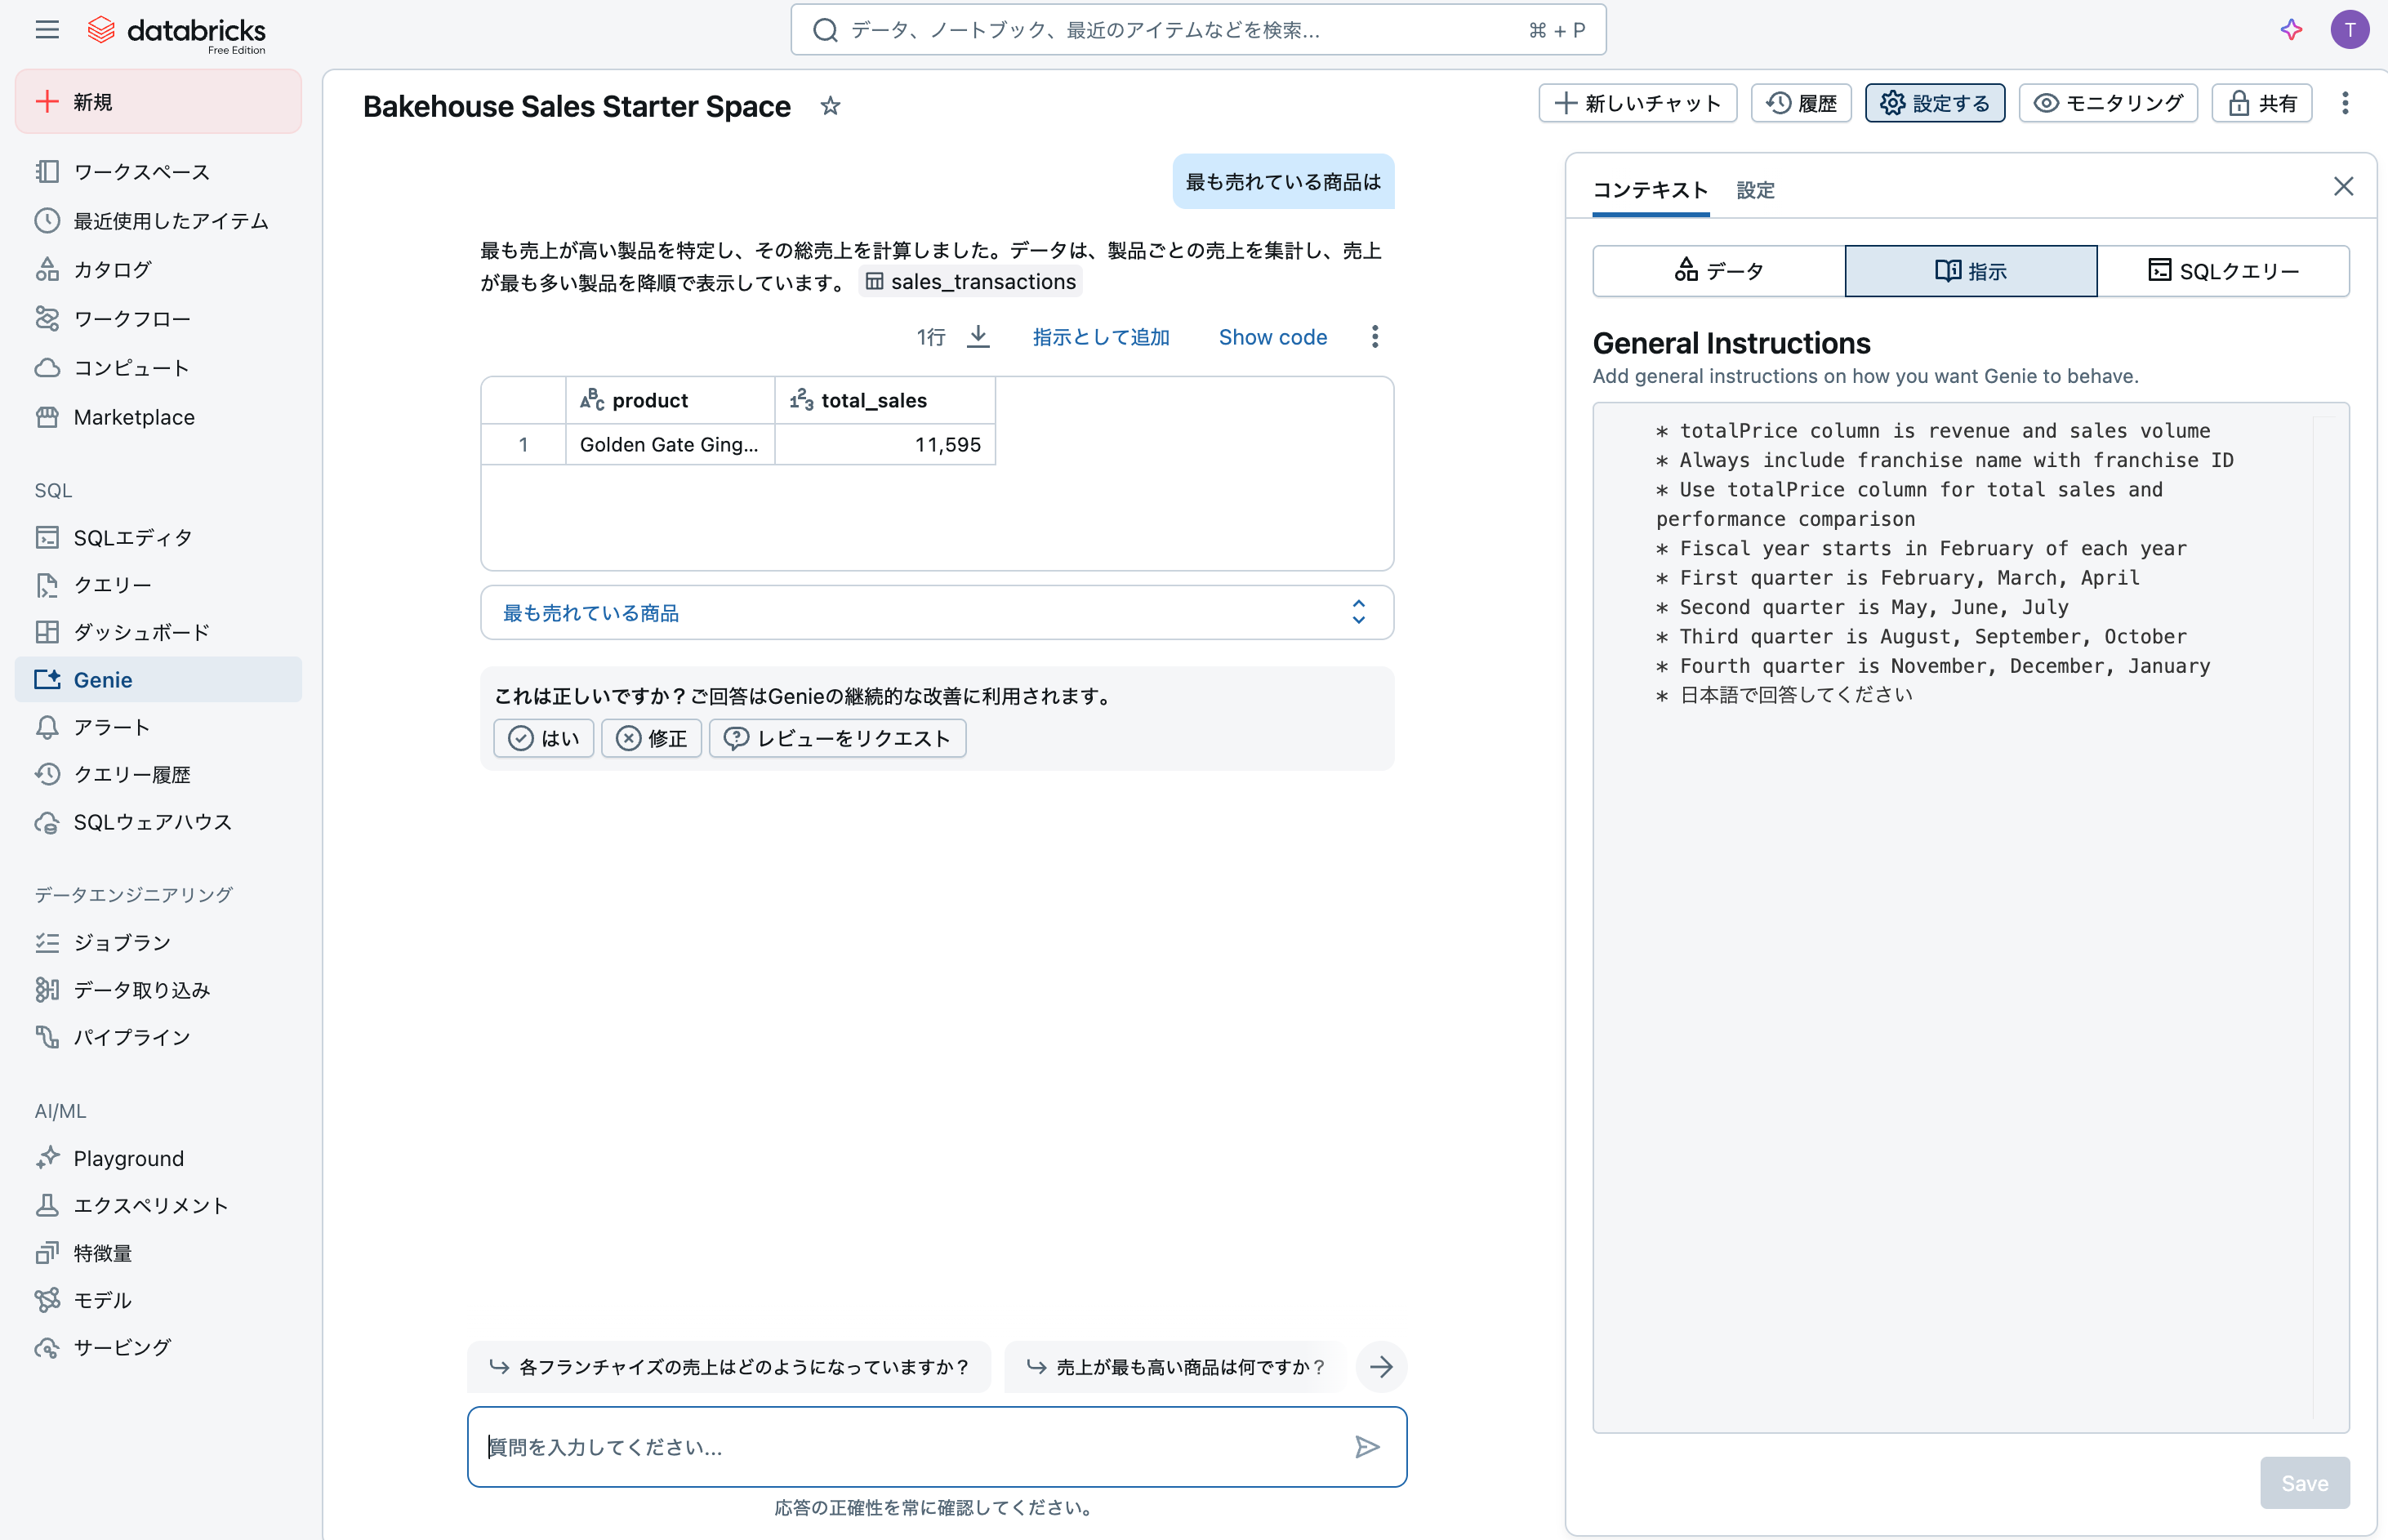Click the 新規 create button
2388x1540 pixels.
point(158,101)
